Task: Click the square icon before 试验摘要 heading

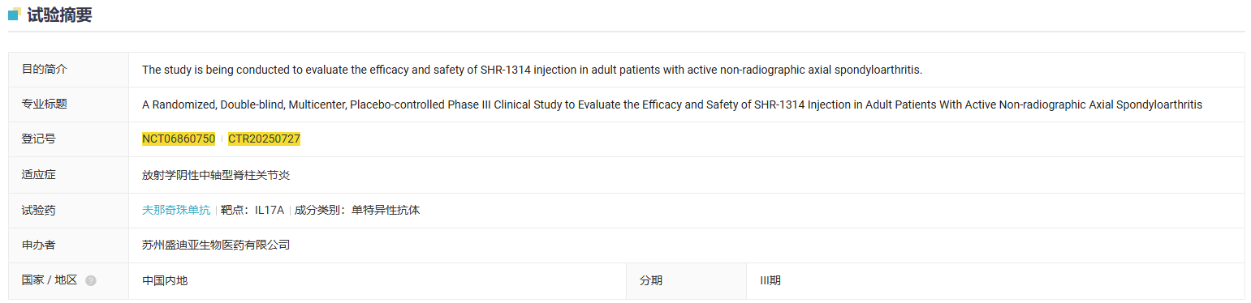Action: coord(15,14)
